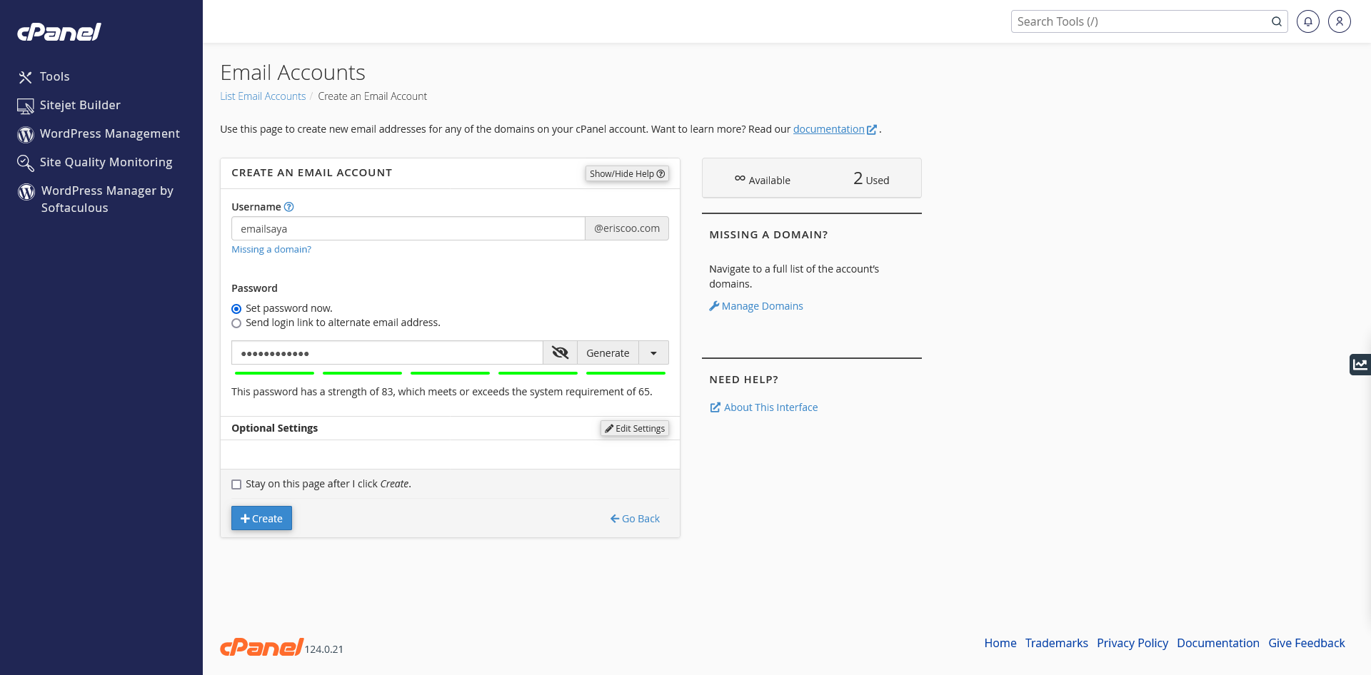Toggle the Show/Hide Help button

click(x=626, y=173)
